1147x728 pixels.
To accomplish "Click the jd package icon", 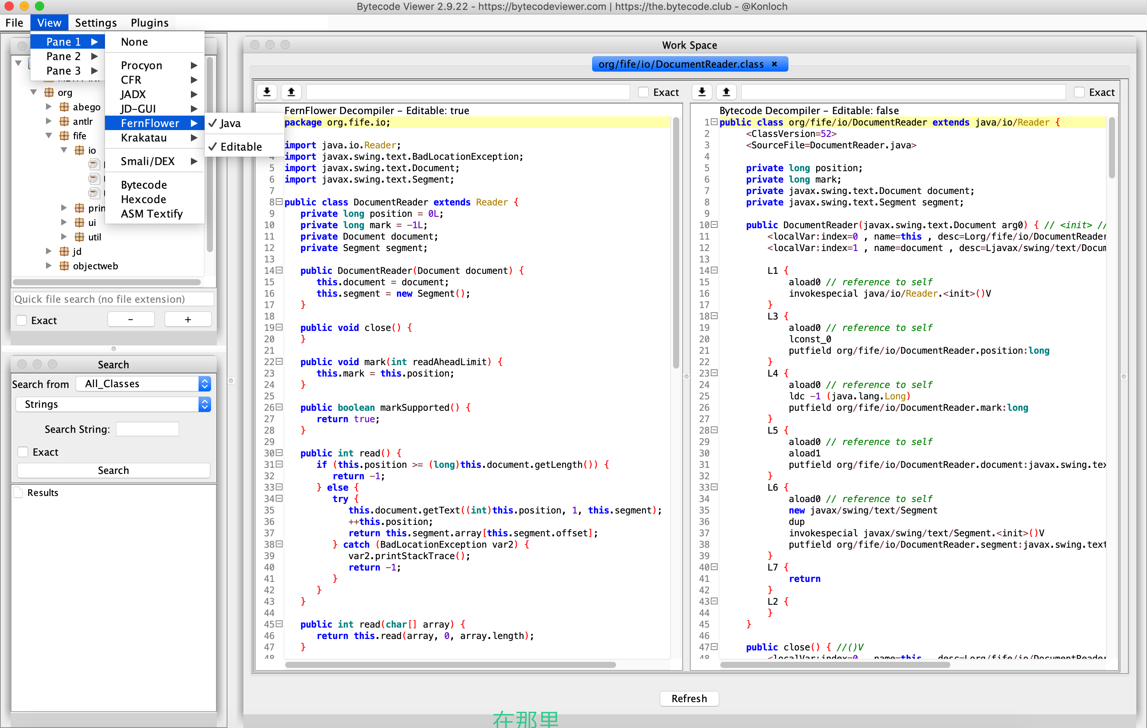I will point(64,251).
